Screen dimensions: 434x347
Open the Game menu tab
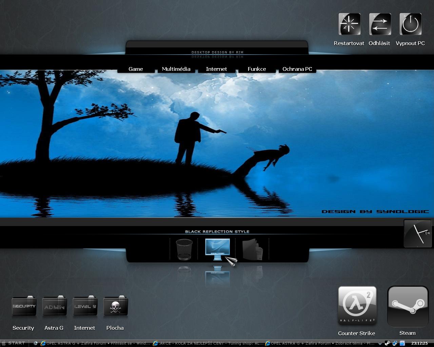click(136, 69)
